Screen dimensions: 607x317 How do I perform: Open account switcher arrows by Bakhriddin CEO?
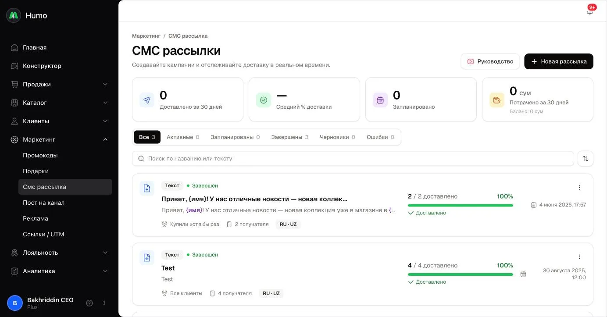(x=104, y=303)
